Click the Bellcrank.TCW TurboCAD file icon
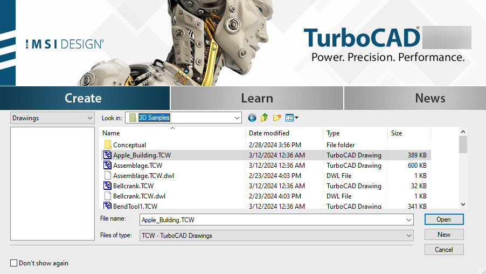This screenshot has width=486, height=274. [x=107, y=186]
